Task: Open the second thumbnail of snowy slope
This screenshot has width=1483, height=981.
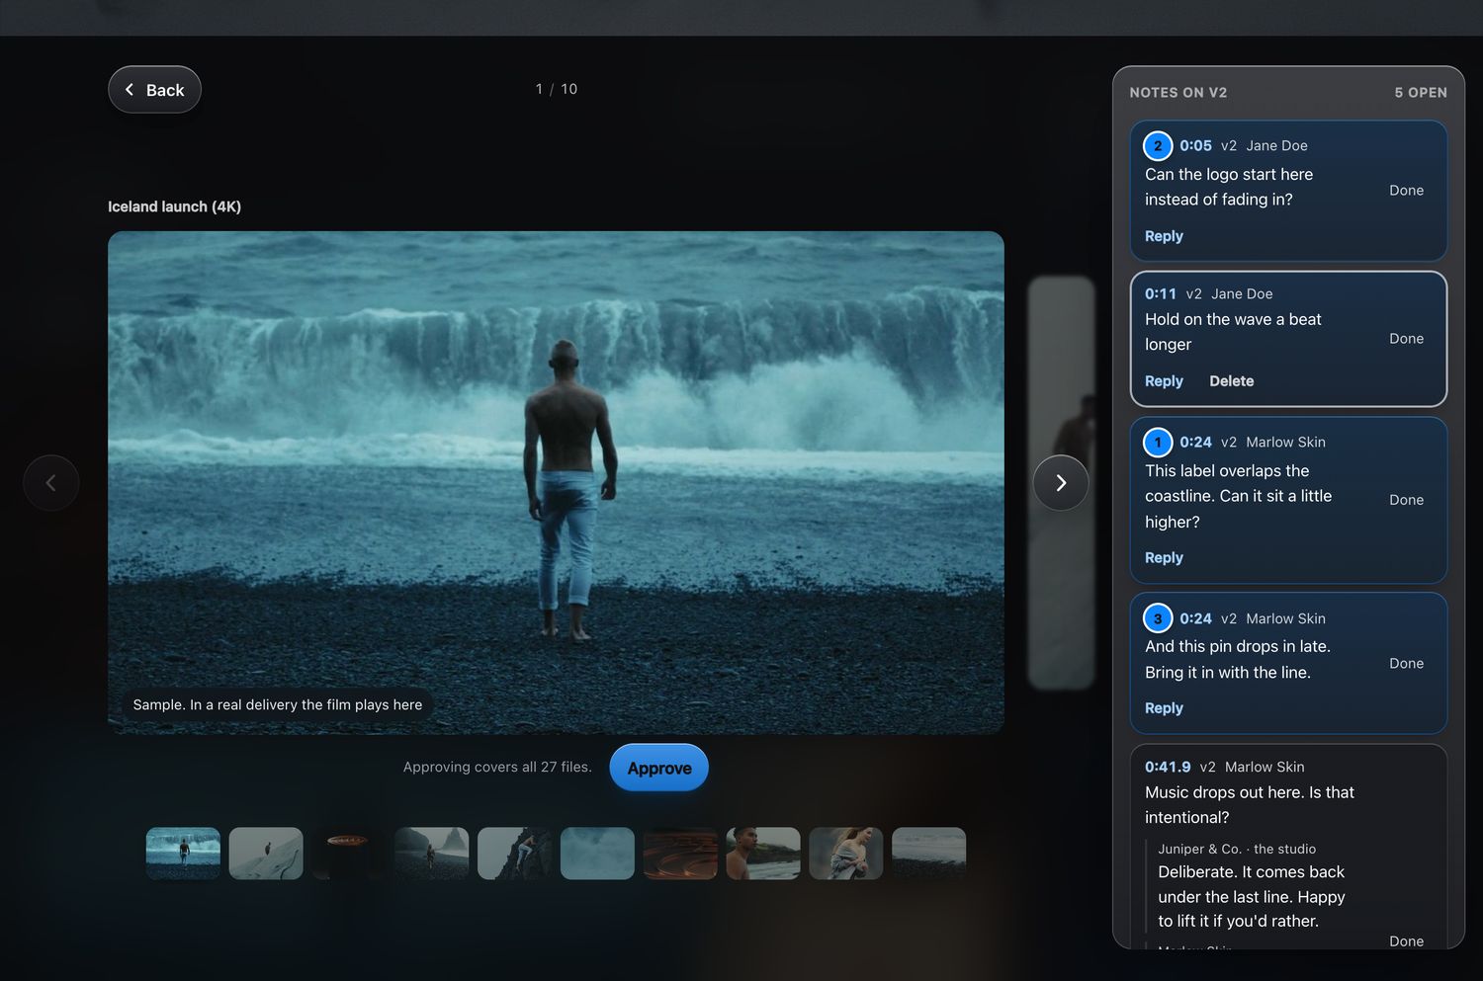Action: [266, 854]
